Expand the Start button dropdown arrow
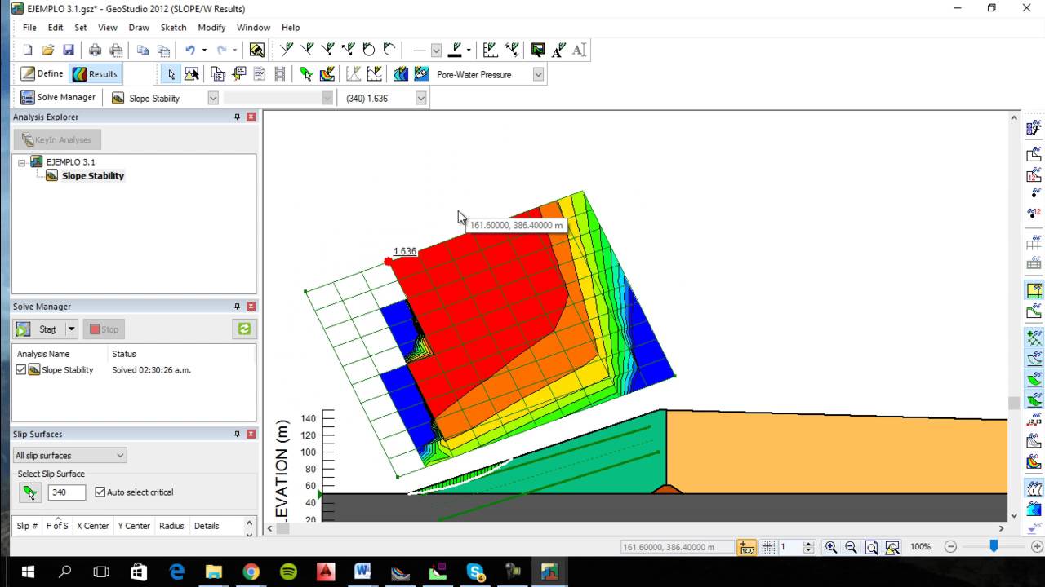 71,329
